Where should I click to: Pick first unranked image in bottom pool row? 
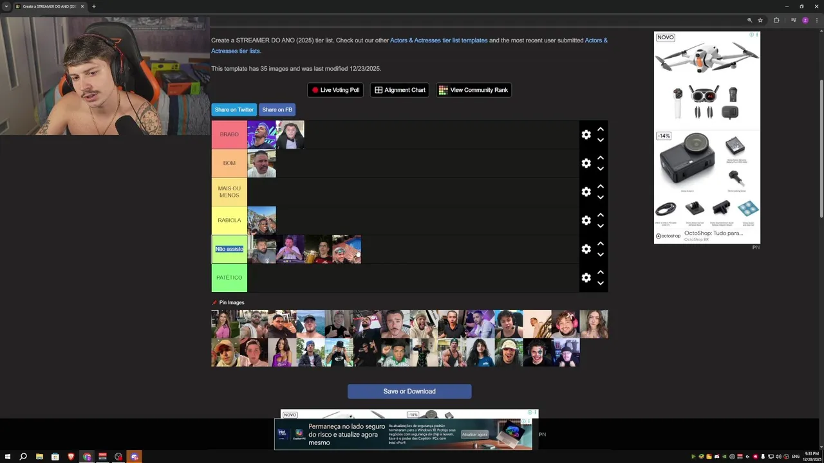(x=225, y=352)
